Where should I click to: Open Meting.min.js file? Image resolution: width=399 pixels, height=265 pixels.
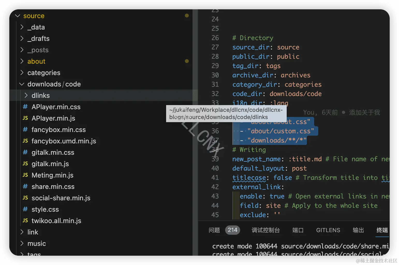(x=53, y=175)
